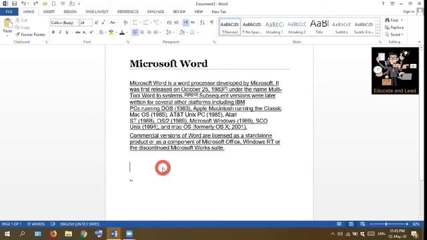Switch to the REFERENCES tab
The image size is (427, 240).
pyautogui.click(x=127, y=12)
